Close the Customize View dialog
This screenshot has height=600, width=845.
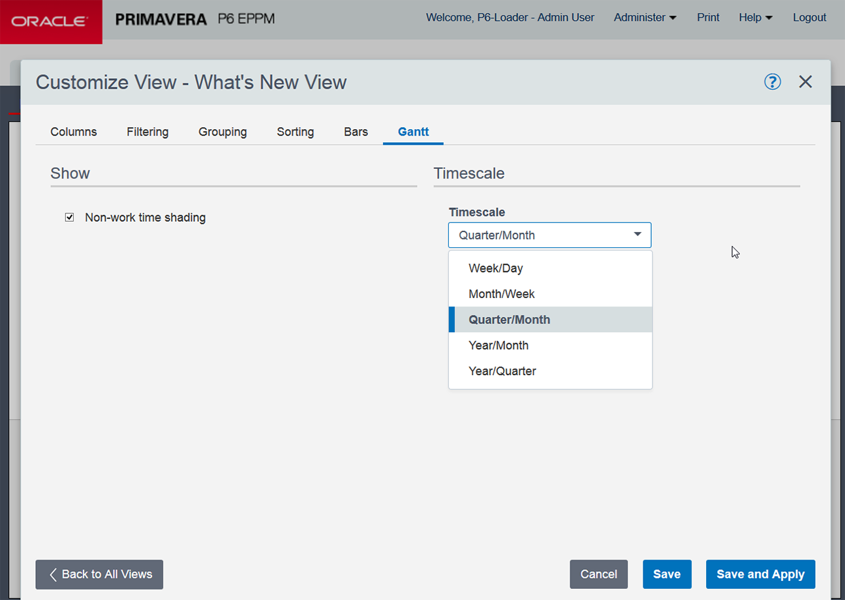tap(806, 82)
